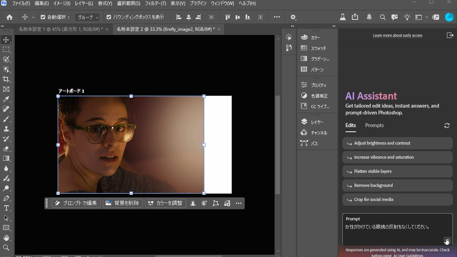This screenshot has height=257, width=457.
Task: Switch to the 名称未設定 1 document tab
Action: point(61,29)
